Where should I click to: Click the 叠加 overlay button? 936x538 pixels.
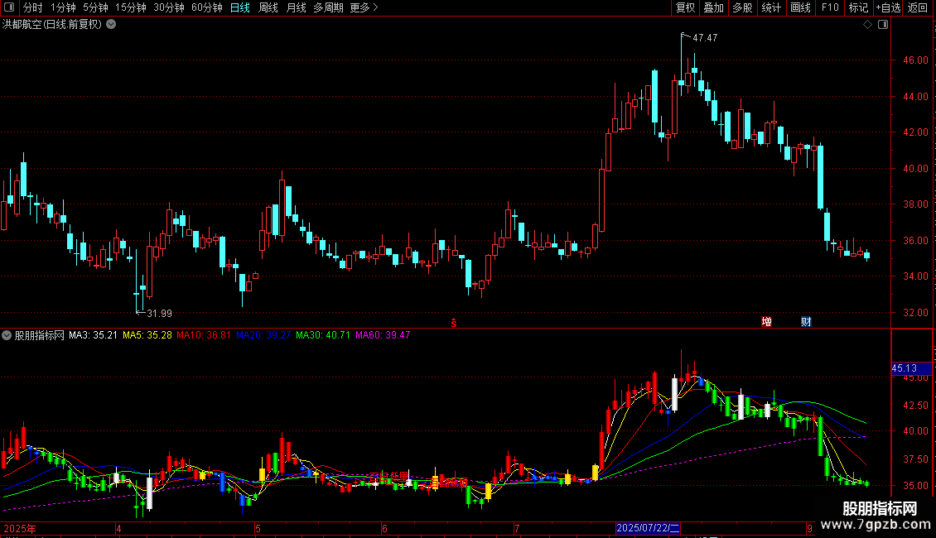(713, 7)
